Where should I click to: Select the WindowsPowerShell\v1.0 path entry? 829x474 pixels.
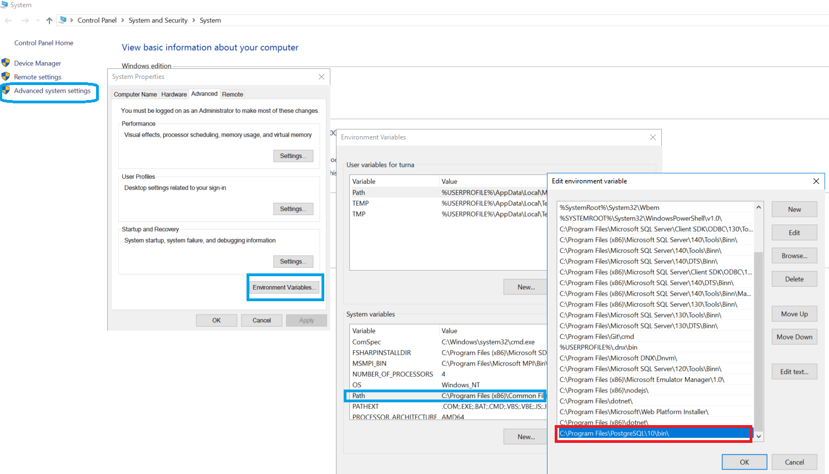(x=656, y=218)
